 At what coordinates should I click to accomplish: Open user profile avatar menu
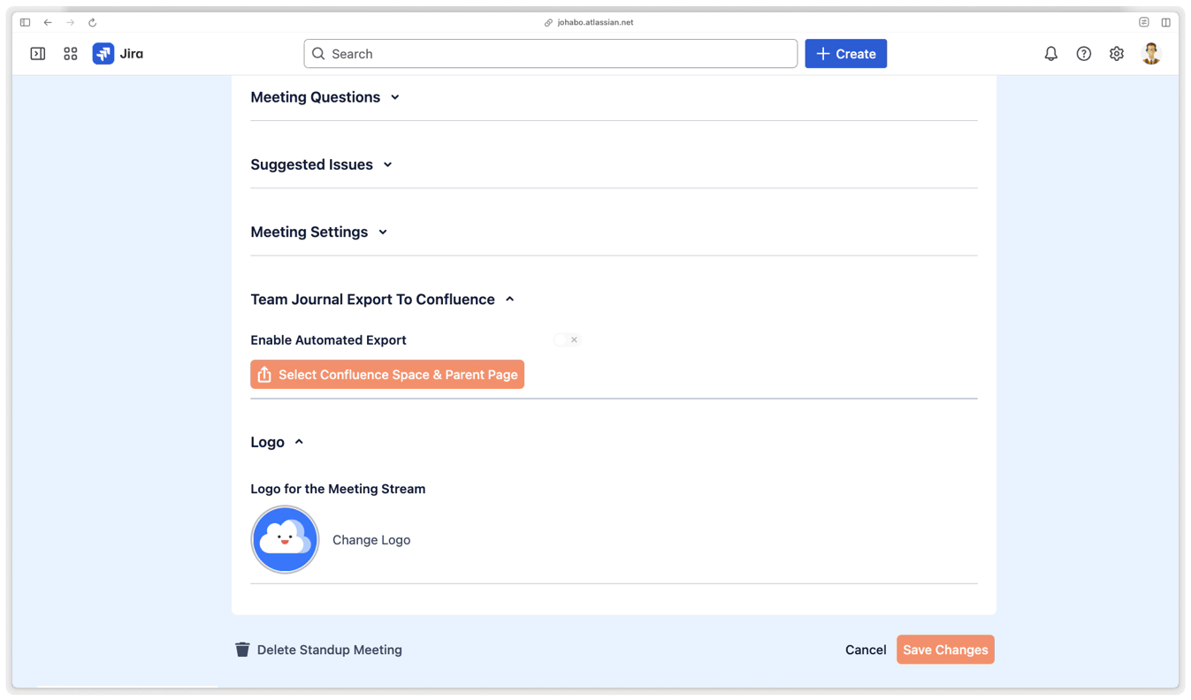[1150, 54]
